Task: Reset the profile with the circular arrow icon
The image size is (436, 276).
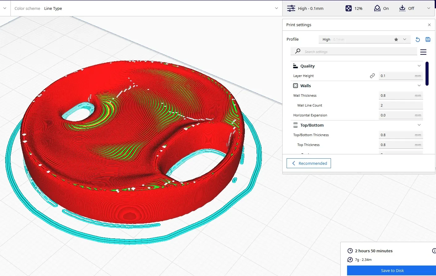Action: coord(417,39)
